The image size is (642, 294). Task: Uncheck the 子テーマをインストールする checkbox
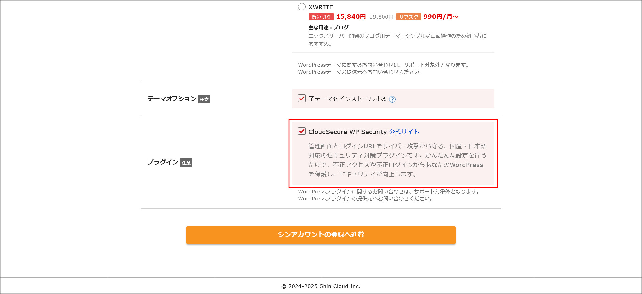pyautogui.click(x=302, y=98)
